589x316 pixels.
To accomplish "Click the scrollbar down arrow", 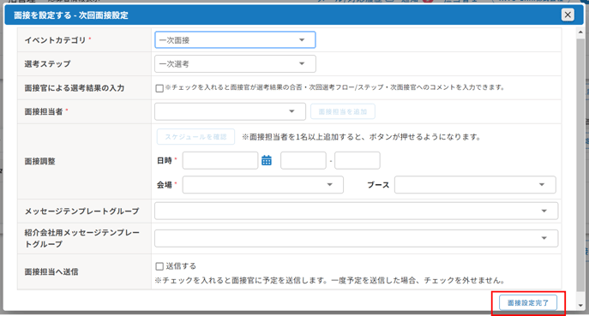I will click(x=580, y=306).
